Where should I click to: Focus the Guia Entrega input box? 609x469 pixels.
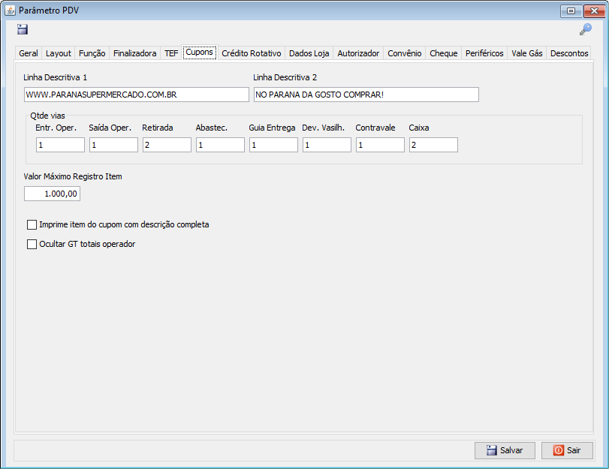tap(273, 145)
